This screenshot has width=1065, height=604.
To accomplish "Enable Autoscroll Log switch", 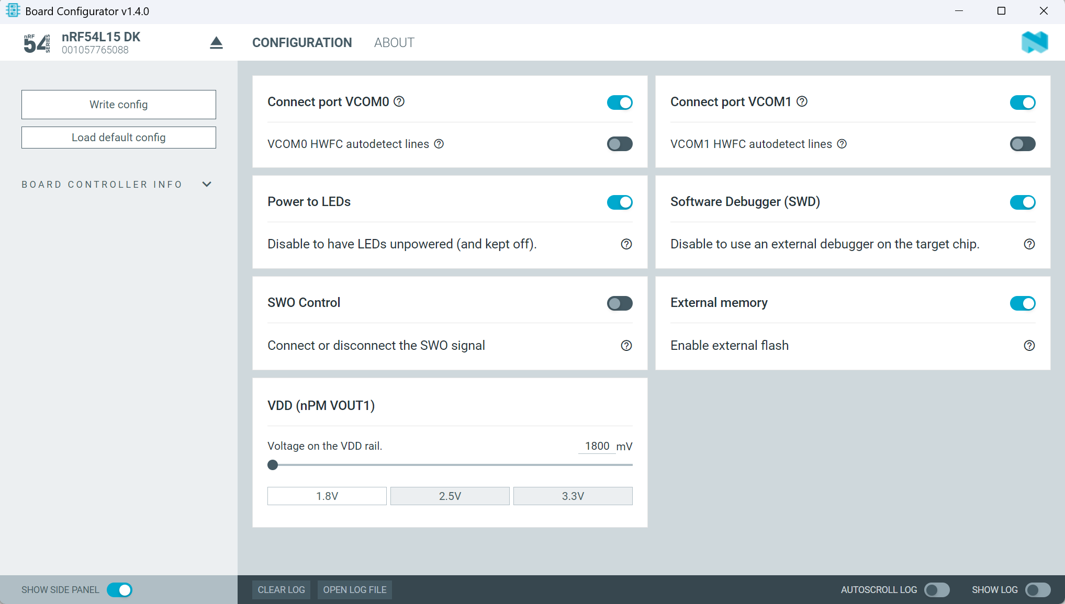I will point(937,590).
